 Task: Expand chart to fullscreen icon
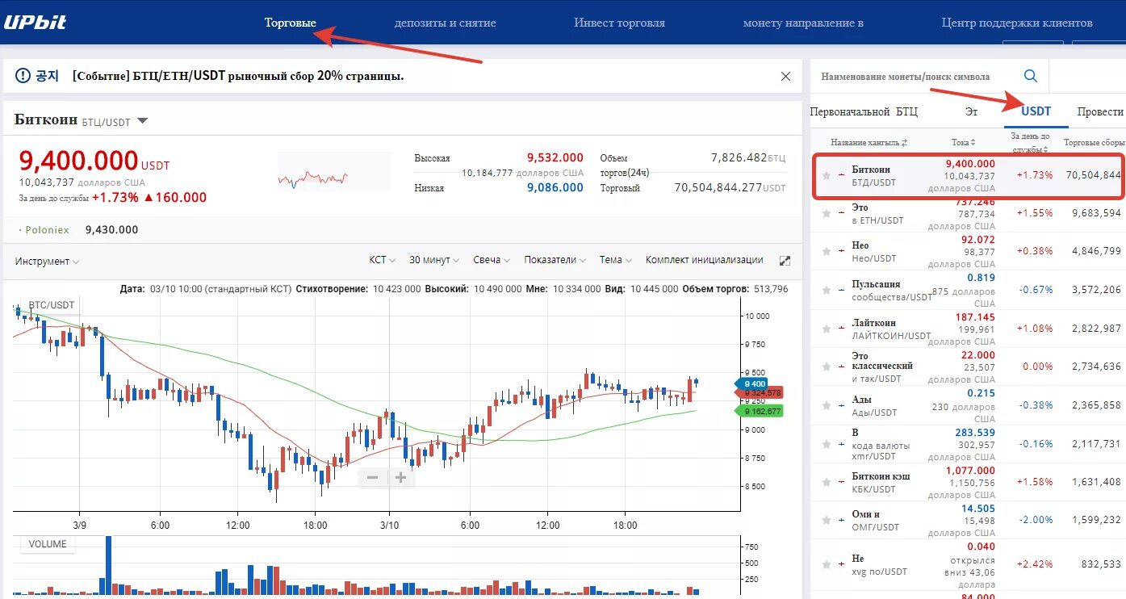(785, 261)
